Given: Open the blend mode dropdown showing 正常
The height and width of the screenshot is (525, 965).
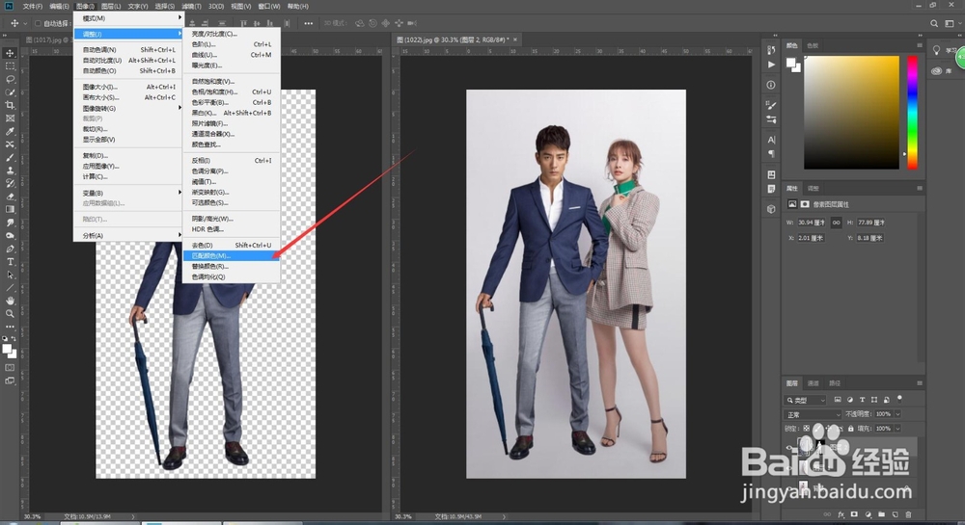Looking at the screenshot, I should tap(813, 414).
